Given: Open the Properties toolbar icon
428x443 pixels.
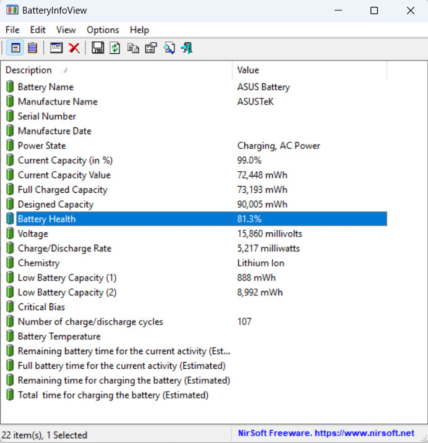Looking at the screenshot, I should [x=151, y=48].
